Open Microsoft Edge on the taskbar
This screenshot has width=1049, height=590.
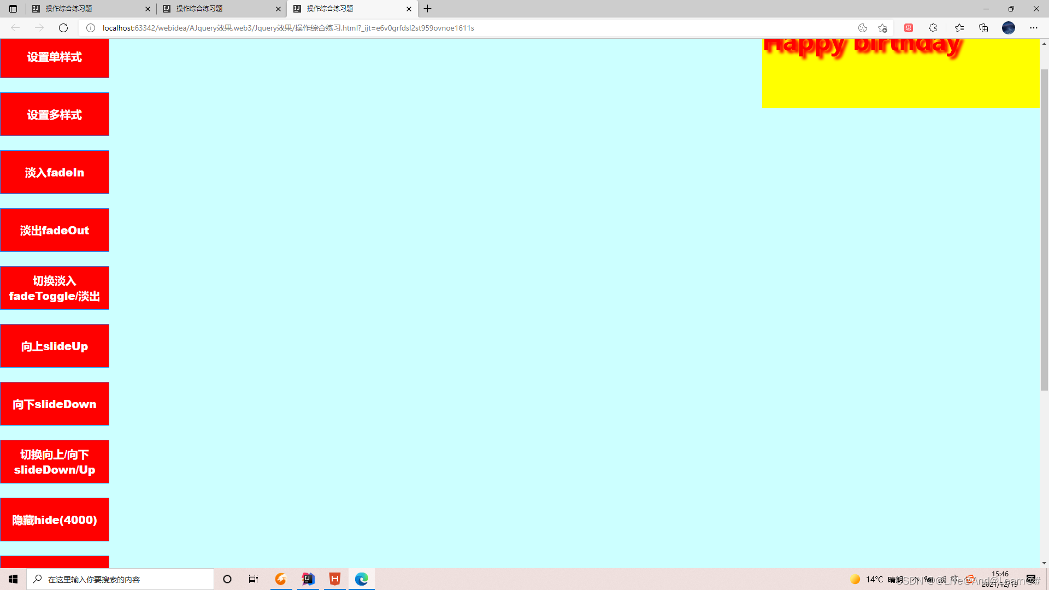pyautogui.click(x=362, y=579)
